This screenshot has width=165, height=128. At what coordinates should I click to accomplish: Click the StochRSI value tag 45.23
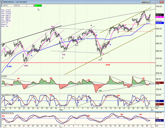[159, 101]
